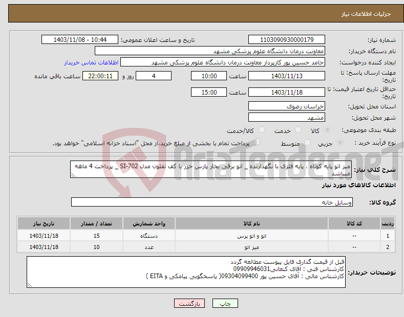
Task: Select the جزیی purchase type radio
Action: point(340,143)
